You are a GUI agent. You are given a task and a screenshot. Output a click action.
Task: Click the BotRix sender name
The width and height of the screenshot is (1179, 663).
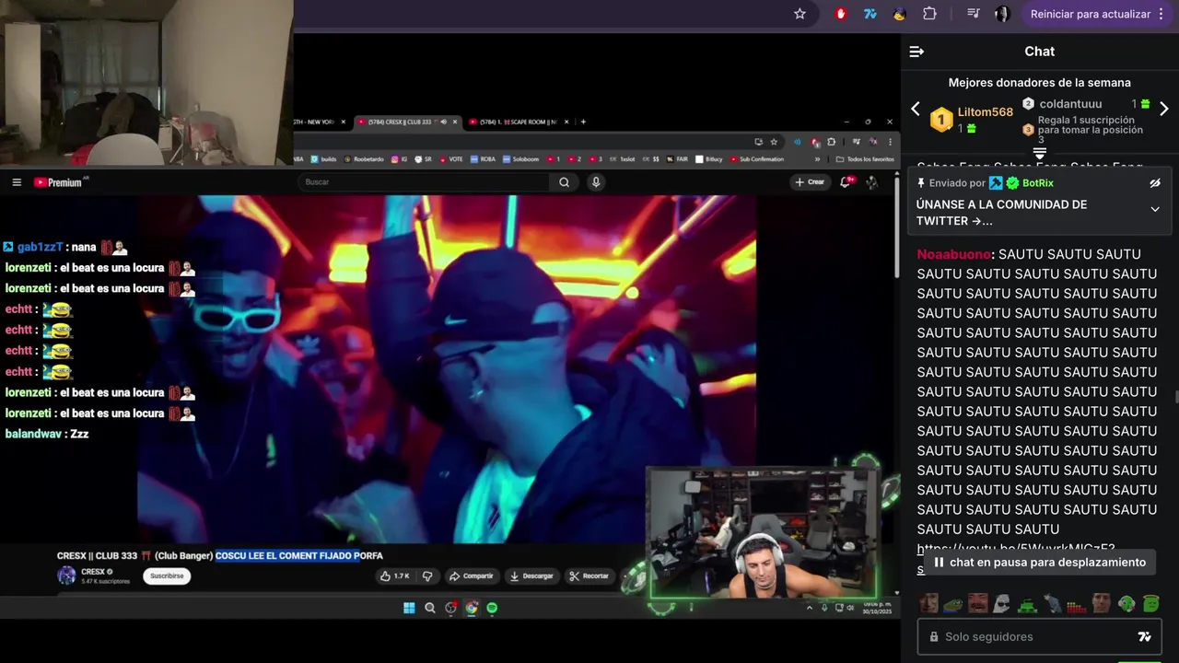1037,183
